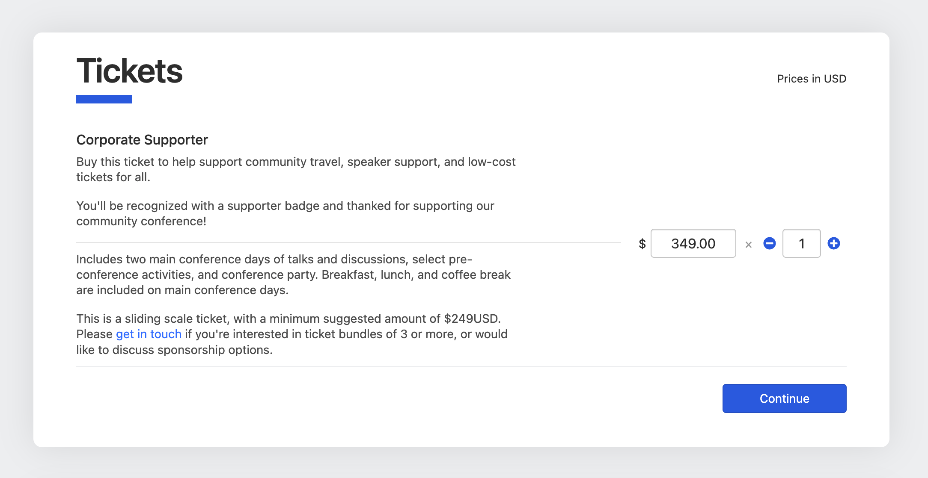
Task: Click the dollar sign before price field
Action: coord(642,244)
